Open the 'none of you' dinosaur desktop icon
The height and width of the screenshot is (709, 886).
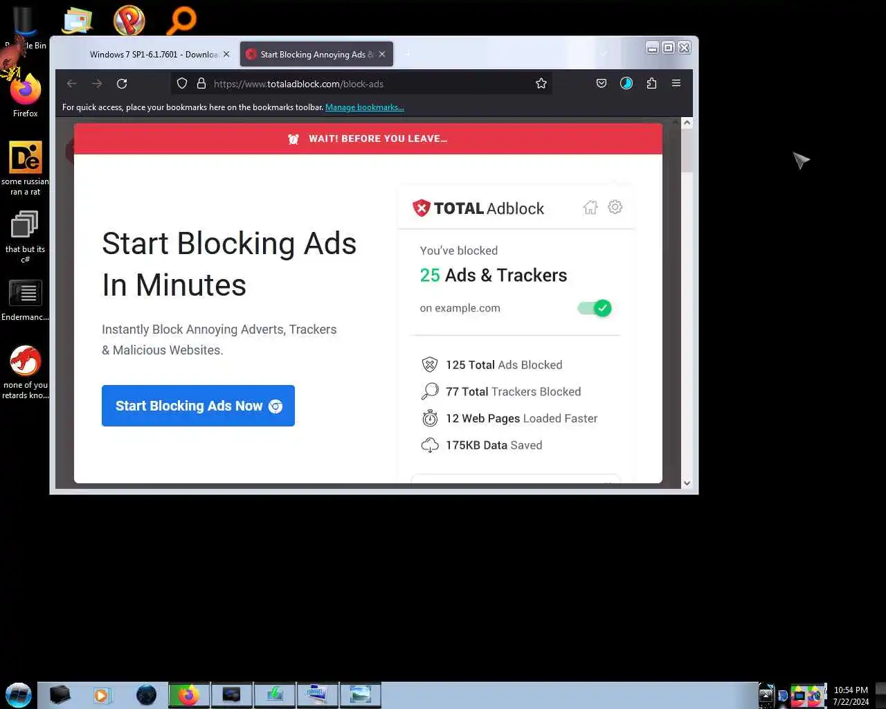pyautogui.click(x=25, y=371)
